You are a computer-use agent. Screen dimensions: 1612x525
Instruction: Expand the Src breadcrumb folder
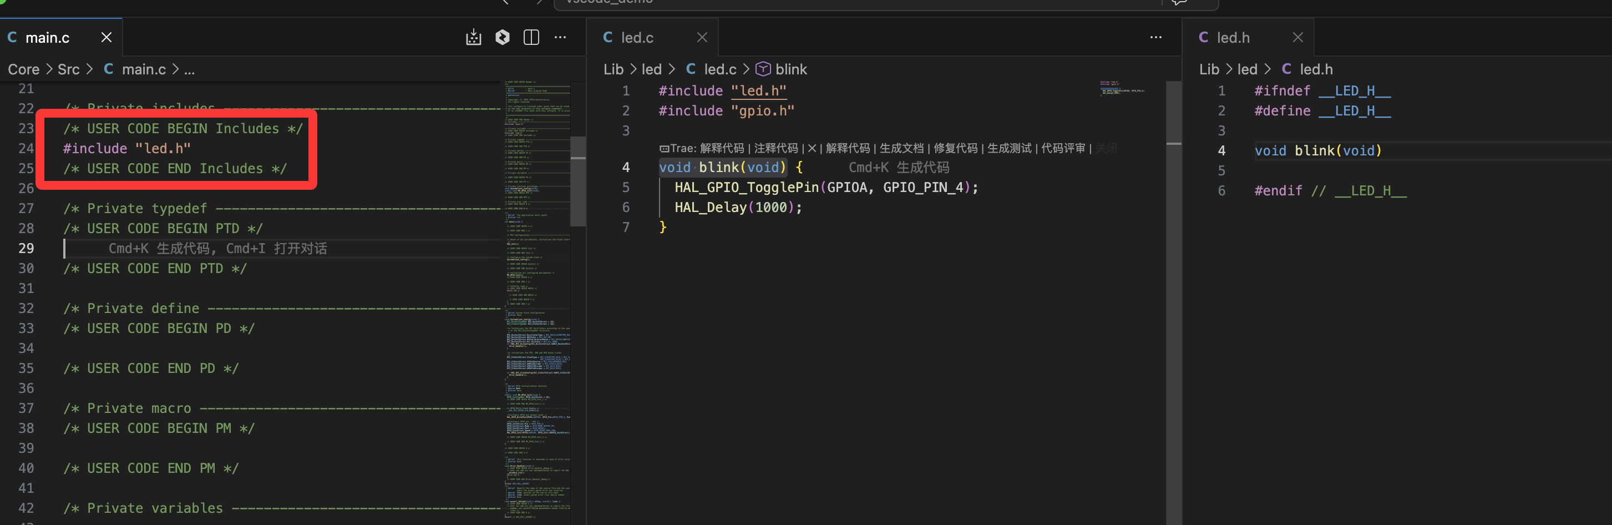click(68, 69)
